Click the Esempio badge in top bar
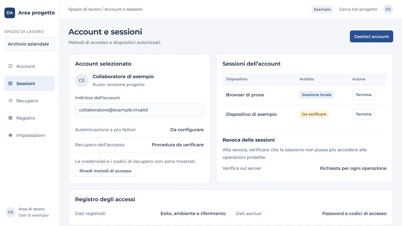This screenshot has width=402, height=226. (322, 9)
